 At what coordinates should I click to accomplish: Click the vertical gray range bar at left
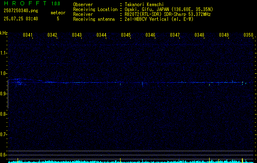pyautogui.click(x=8, y=94)
